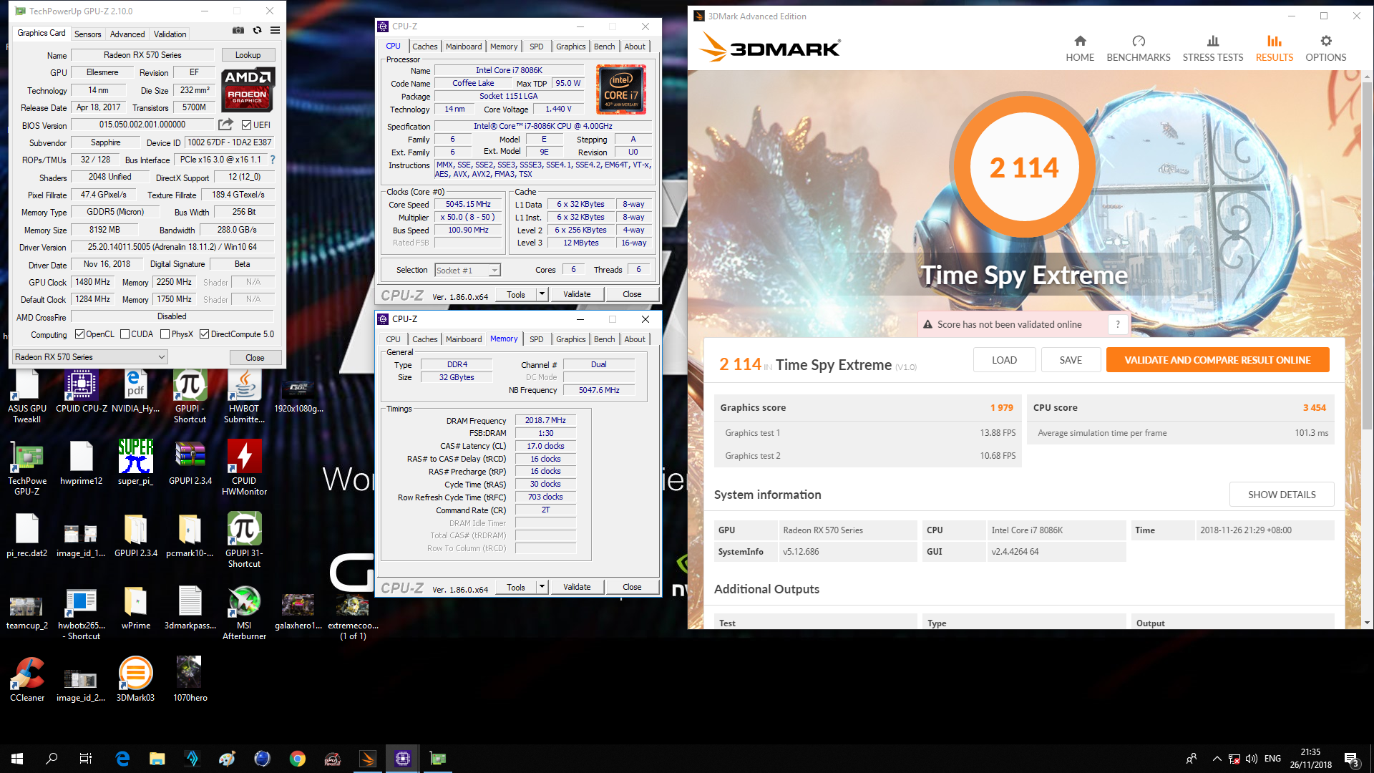Click the BIOS Version value field
This screenshot has height=773, width=1374.
point(142,125)
